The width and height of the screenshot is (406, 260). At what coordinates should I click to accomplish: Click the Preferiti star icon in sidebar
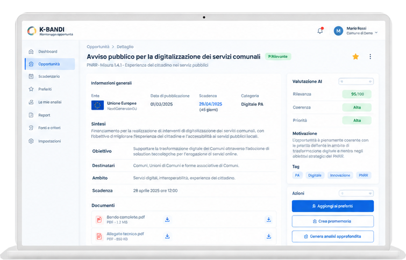31,89
